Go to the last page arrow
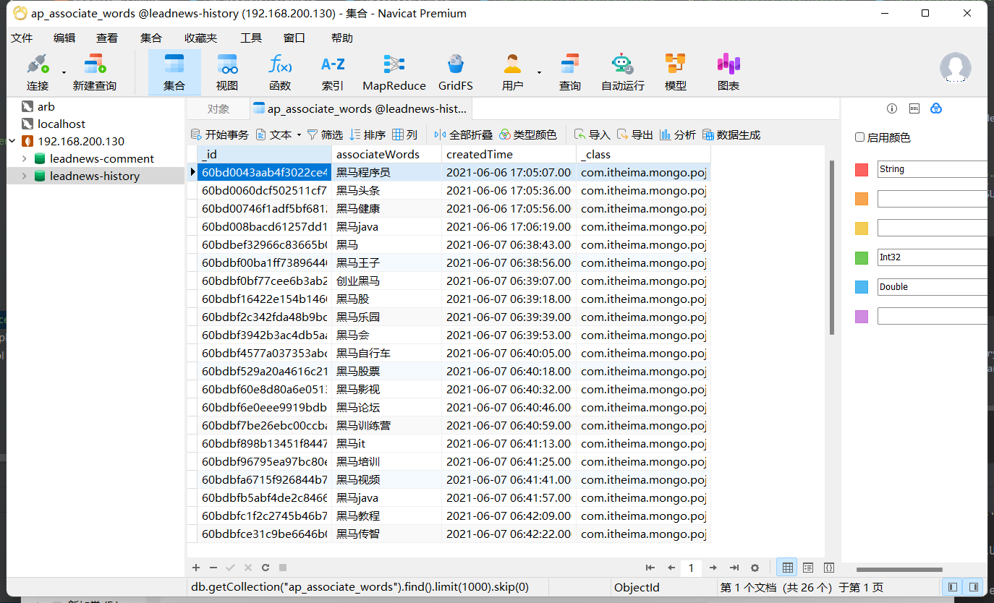The width and height of the screenshot is (994, 603). (x=734, y=568)
